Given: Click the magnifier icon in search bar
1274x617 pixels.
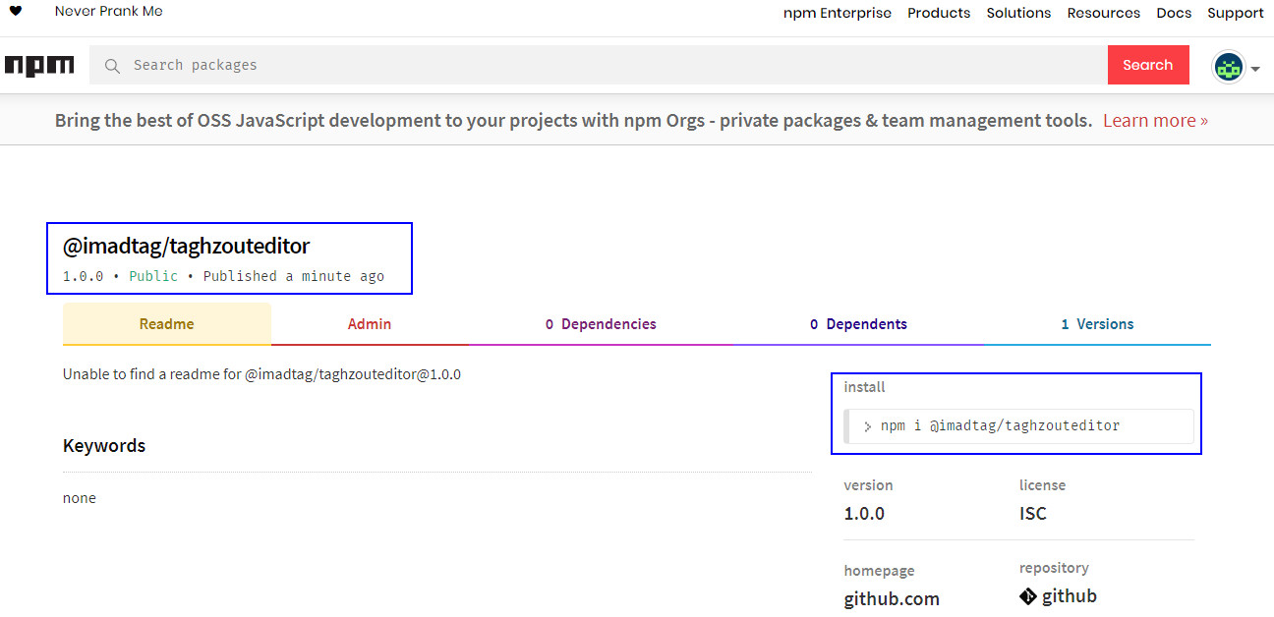Looking at the screenshot, I should pos(112,66).
